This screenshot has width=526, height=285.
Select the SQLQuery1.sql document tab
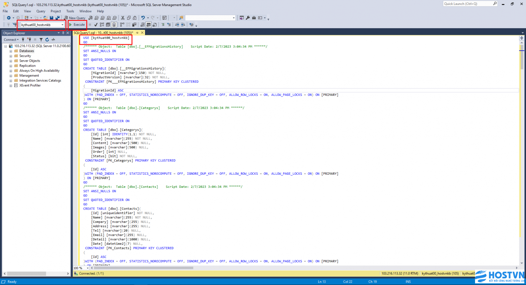click(103, 33)
